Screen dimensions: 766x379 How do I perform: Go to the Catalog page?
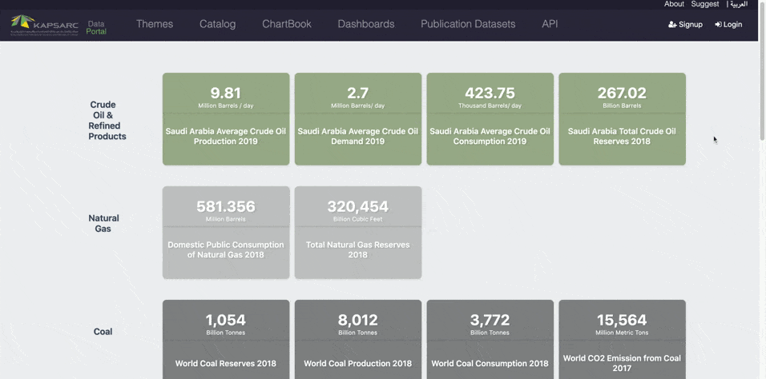click(217, 24)
